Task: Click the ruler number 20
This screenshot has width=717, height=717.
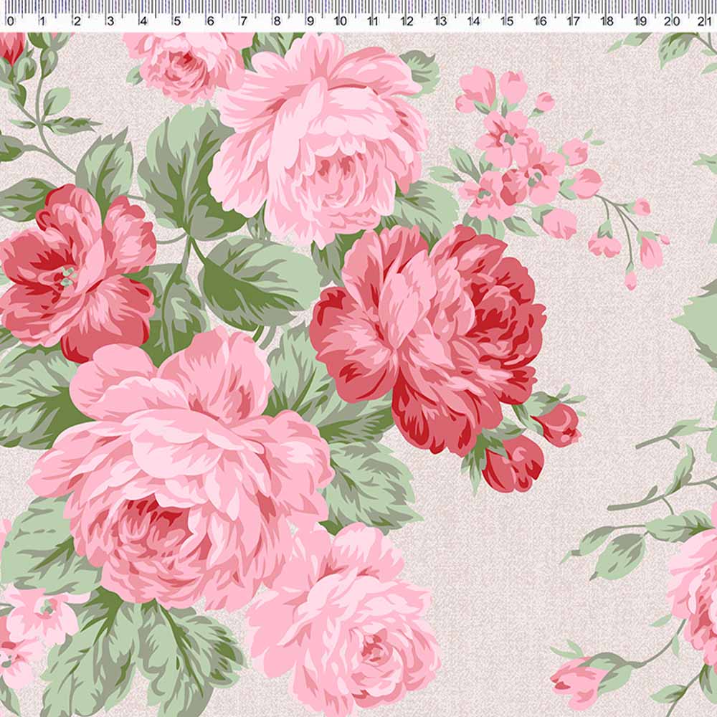Action: tap(673, 21)
